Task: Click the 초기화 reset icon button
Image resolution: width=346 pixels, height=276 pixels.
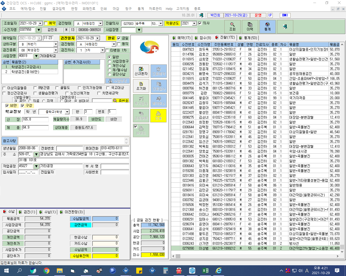Action: [x=141, y=86]
